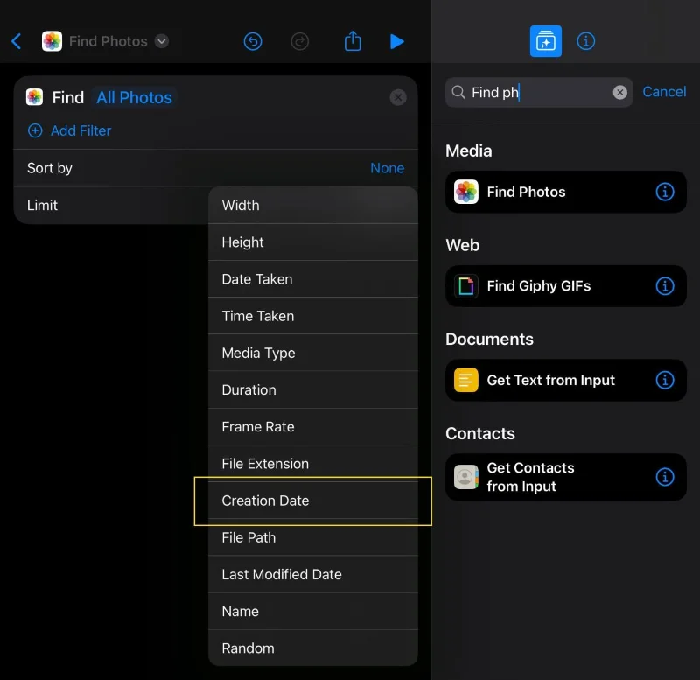The height and width of the screenshot is (680, 700).
Task: Show info for Find Giphy GIFs
Action: [x=665, y=286]
